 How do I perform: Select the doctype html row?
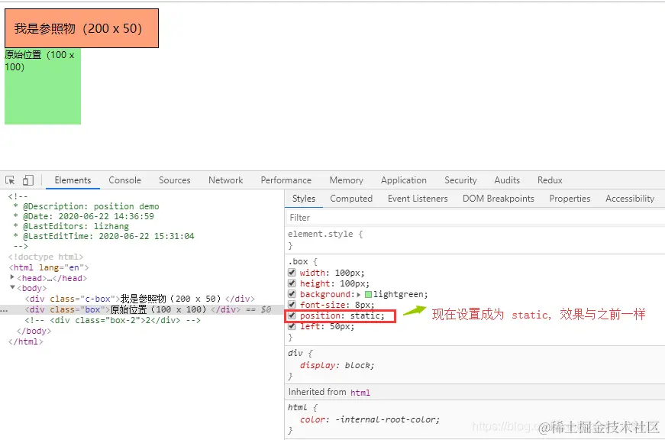pyautogui.click(x=46, y=257)
